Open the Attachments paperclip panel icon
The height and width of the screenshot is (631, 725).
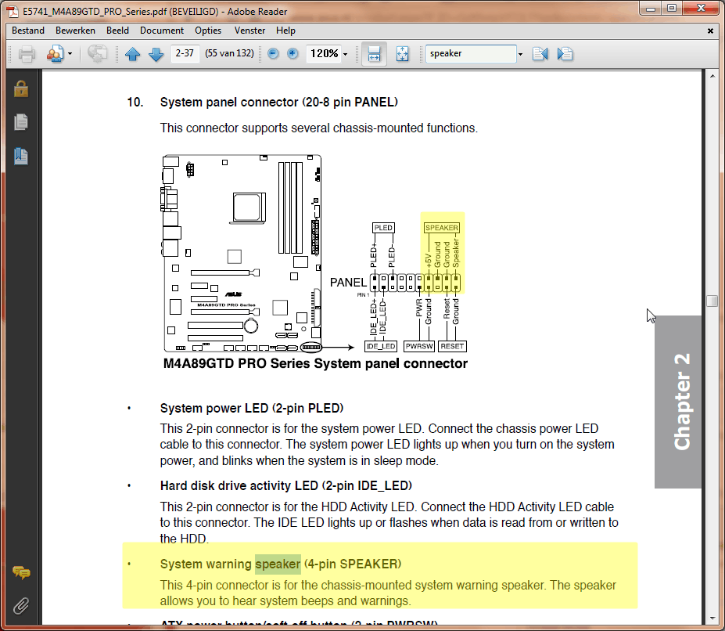click(x=21, y=605)
